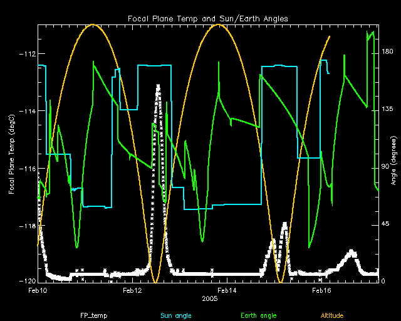This screenshot has width=401, height=321.
Task: Click the cyan 'Sun angle' legend label
Action: [x=175, y=314]
